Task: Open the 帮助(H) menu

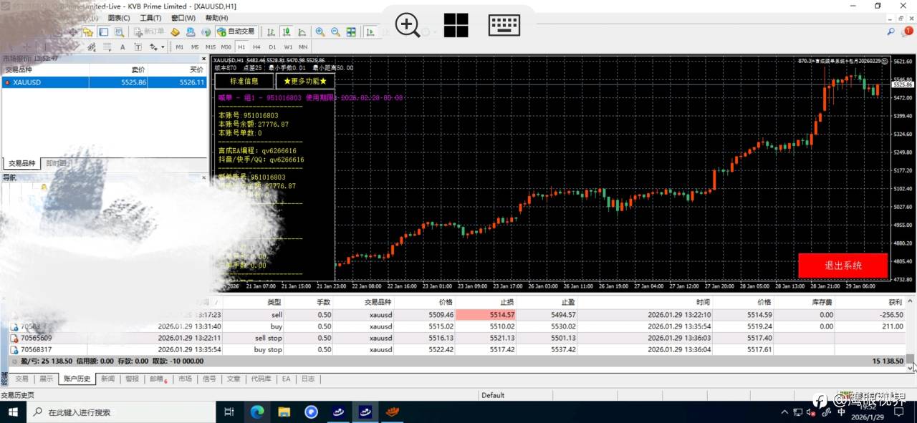Action: (x=217, y=18)
